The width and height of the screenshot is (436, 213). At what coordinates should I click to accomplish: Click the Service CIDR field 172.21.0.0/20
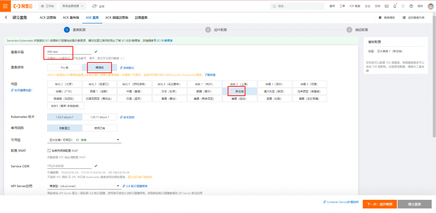pos(69,166)
